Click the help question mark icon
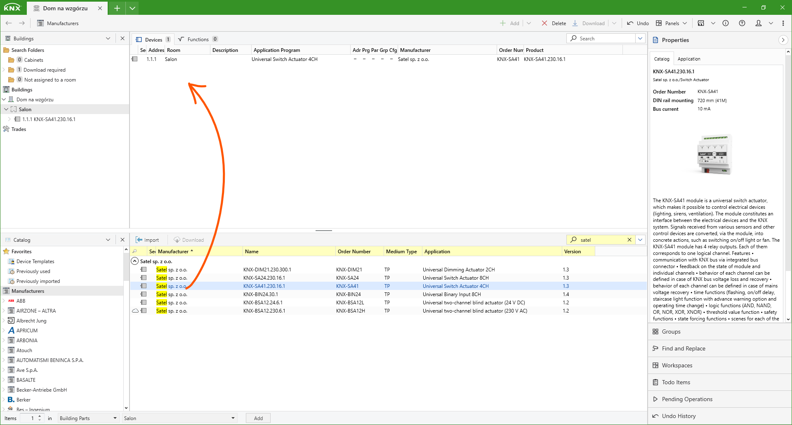This screenshot has width=792, height=425. (x=742, y=23)
